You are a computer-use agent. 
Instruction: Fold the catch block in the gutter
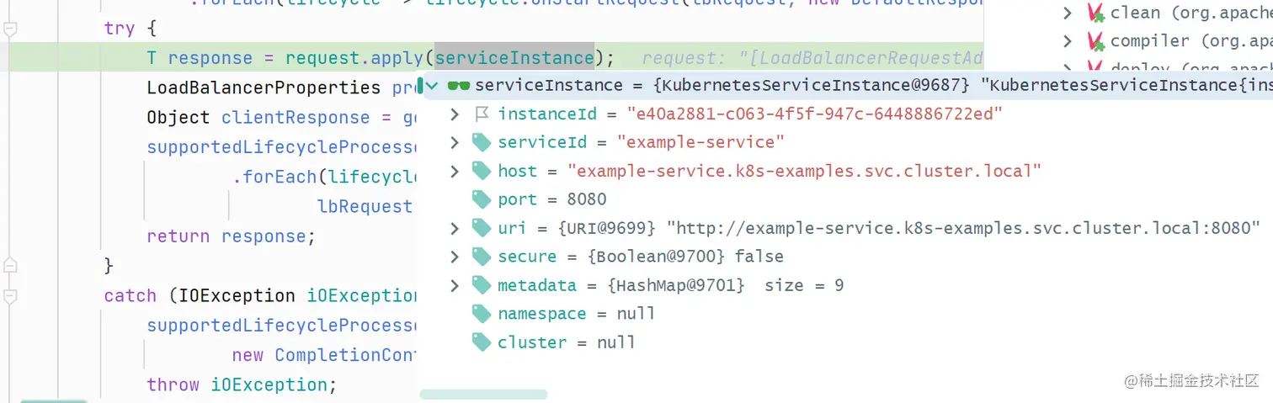[x=10, y=296]
